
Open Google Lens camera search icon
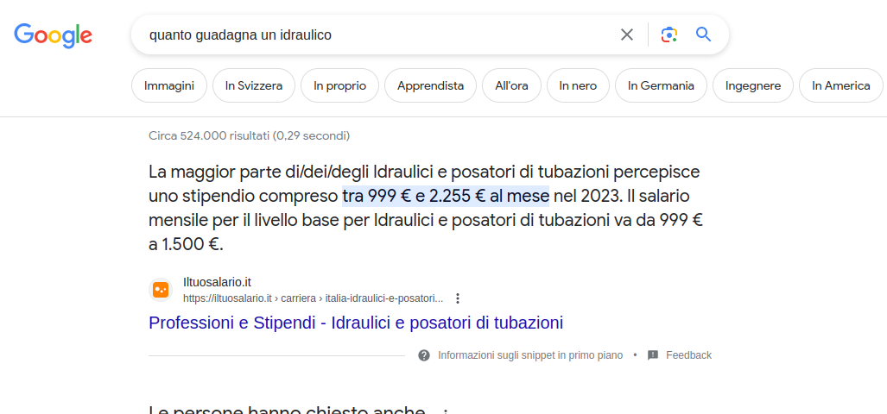[x=669, y=35]
